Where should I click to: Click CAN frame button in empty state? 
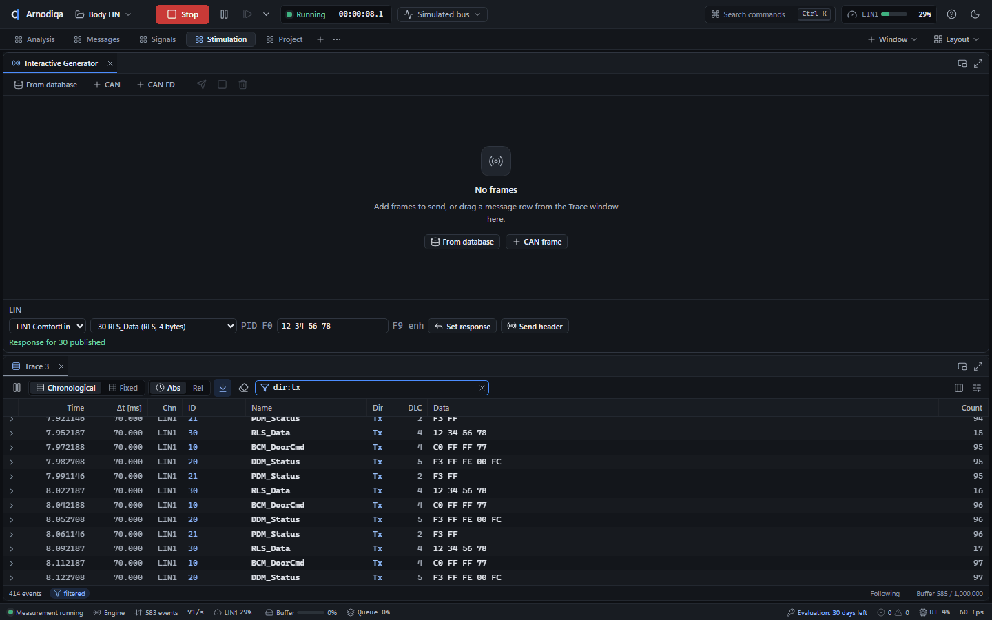tap(537, 242)
